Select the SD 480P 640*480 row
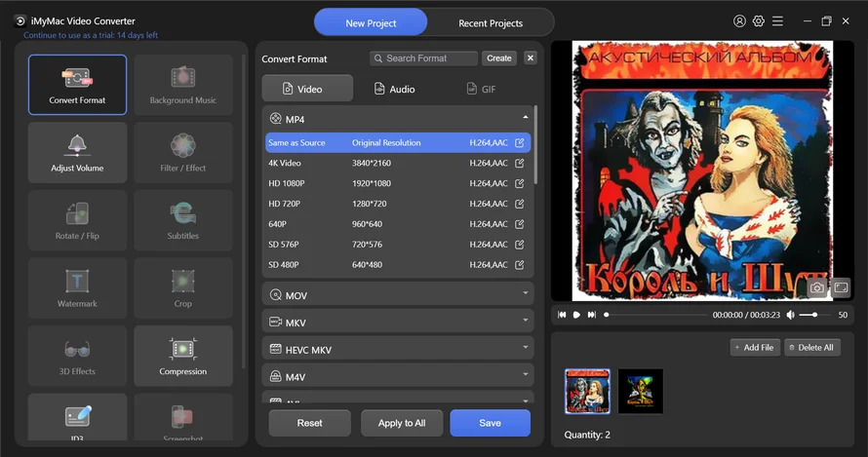This screenshot has height=457, width=868. click(398, 264)
